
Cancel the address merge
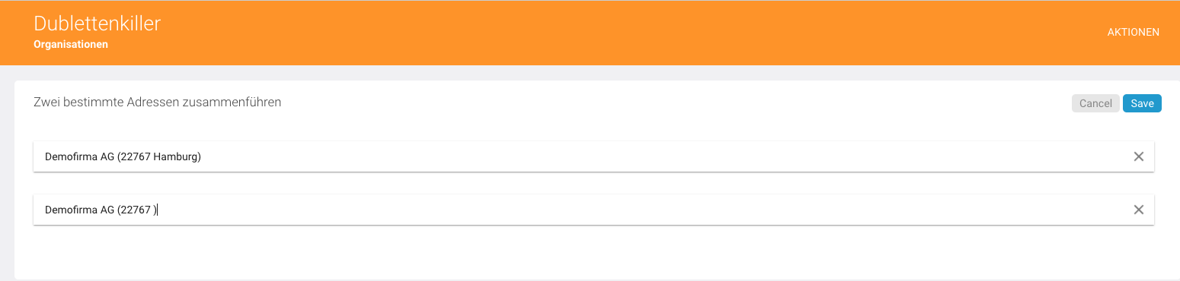point(1095,103)
